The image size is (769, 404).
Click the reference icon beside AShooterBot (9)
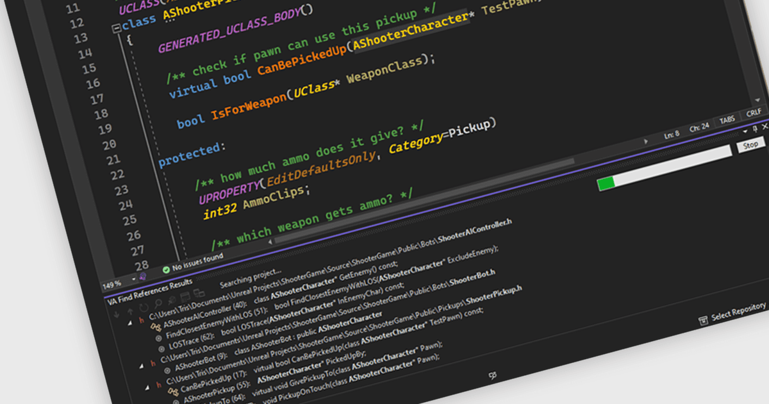167,371
